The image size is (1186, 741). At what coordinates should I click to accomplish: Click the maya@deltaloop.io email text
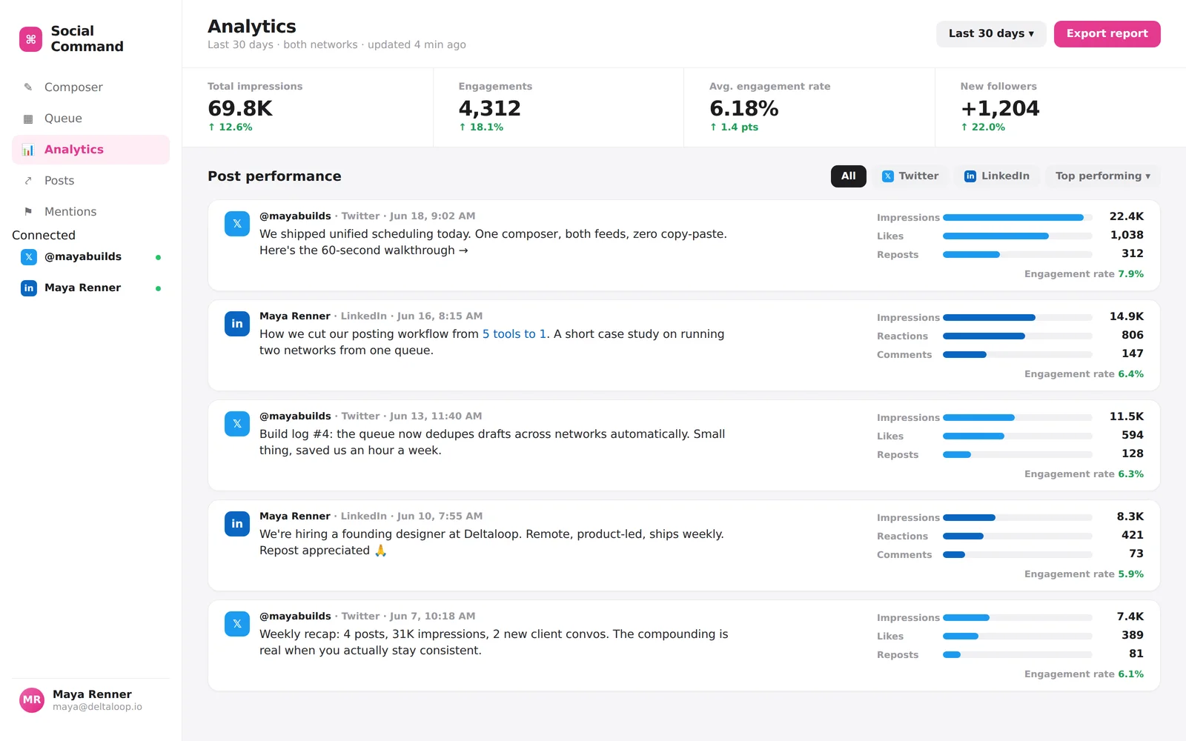[97, 707]
